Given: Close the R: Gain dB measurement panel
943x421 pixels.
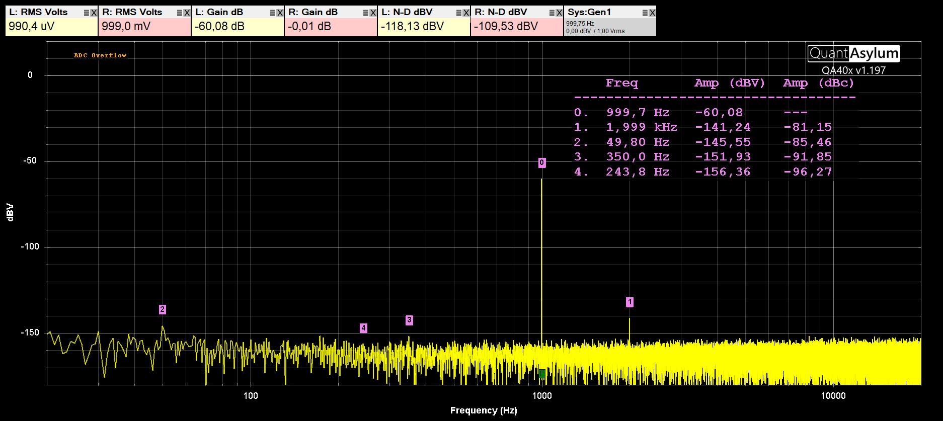Looking at the screenshot, I should 373,13.
